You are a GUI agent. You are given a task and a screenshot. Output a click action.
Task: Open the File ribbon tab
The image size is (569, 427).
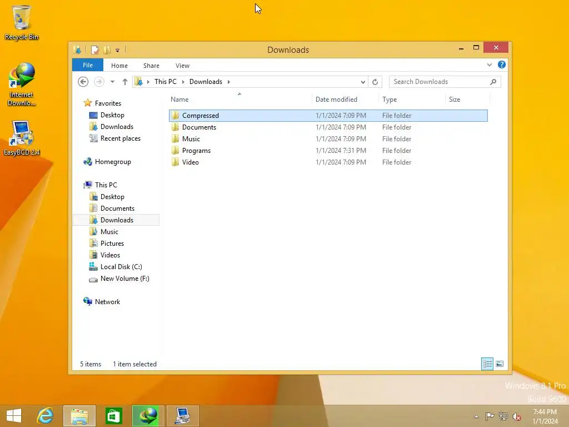coord(88,66)
